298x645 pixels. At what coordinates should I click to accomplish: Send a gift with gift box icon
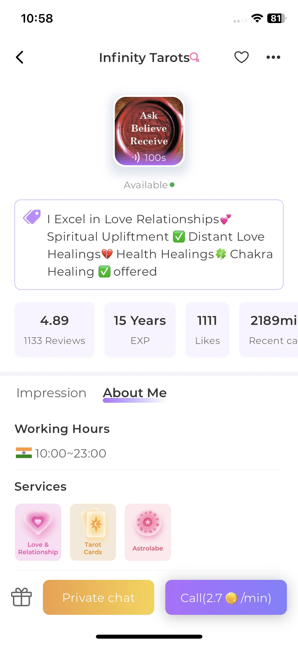click(21, 597)
